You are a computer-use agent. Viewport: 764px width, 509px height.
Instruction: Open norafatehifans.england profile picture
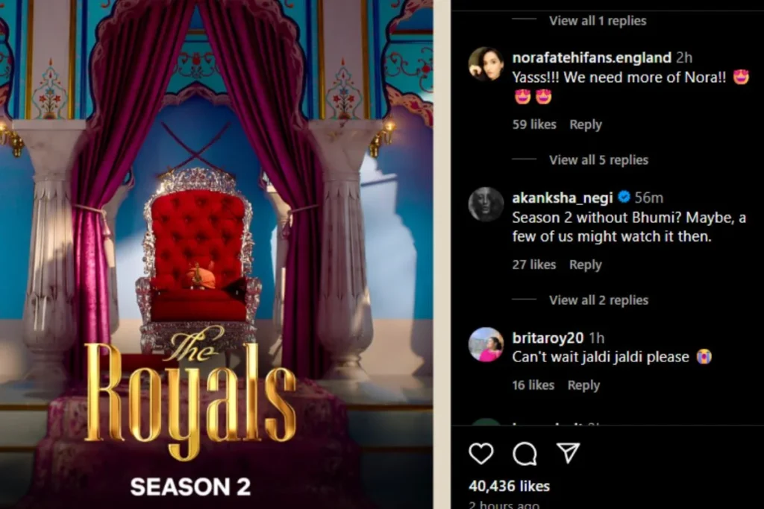pyautogui.click(x=486, y=64)
